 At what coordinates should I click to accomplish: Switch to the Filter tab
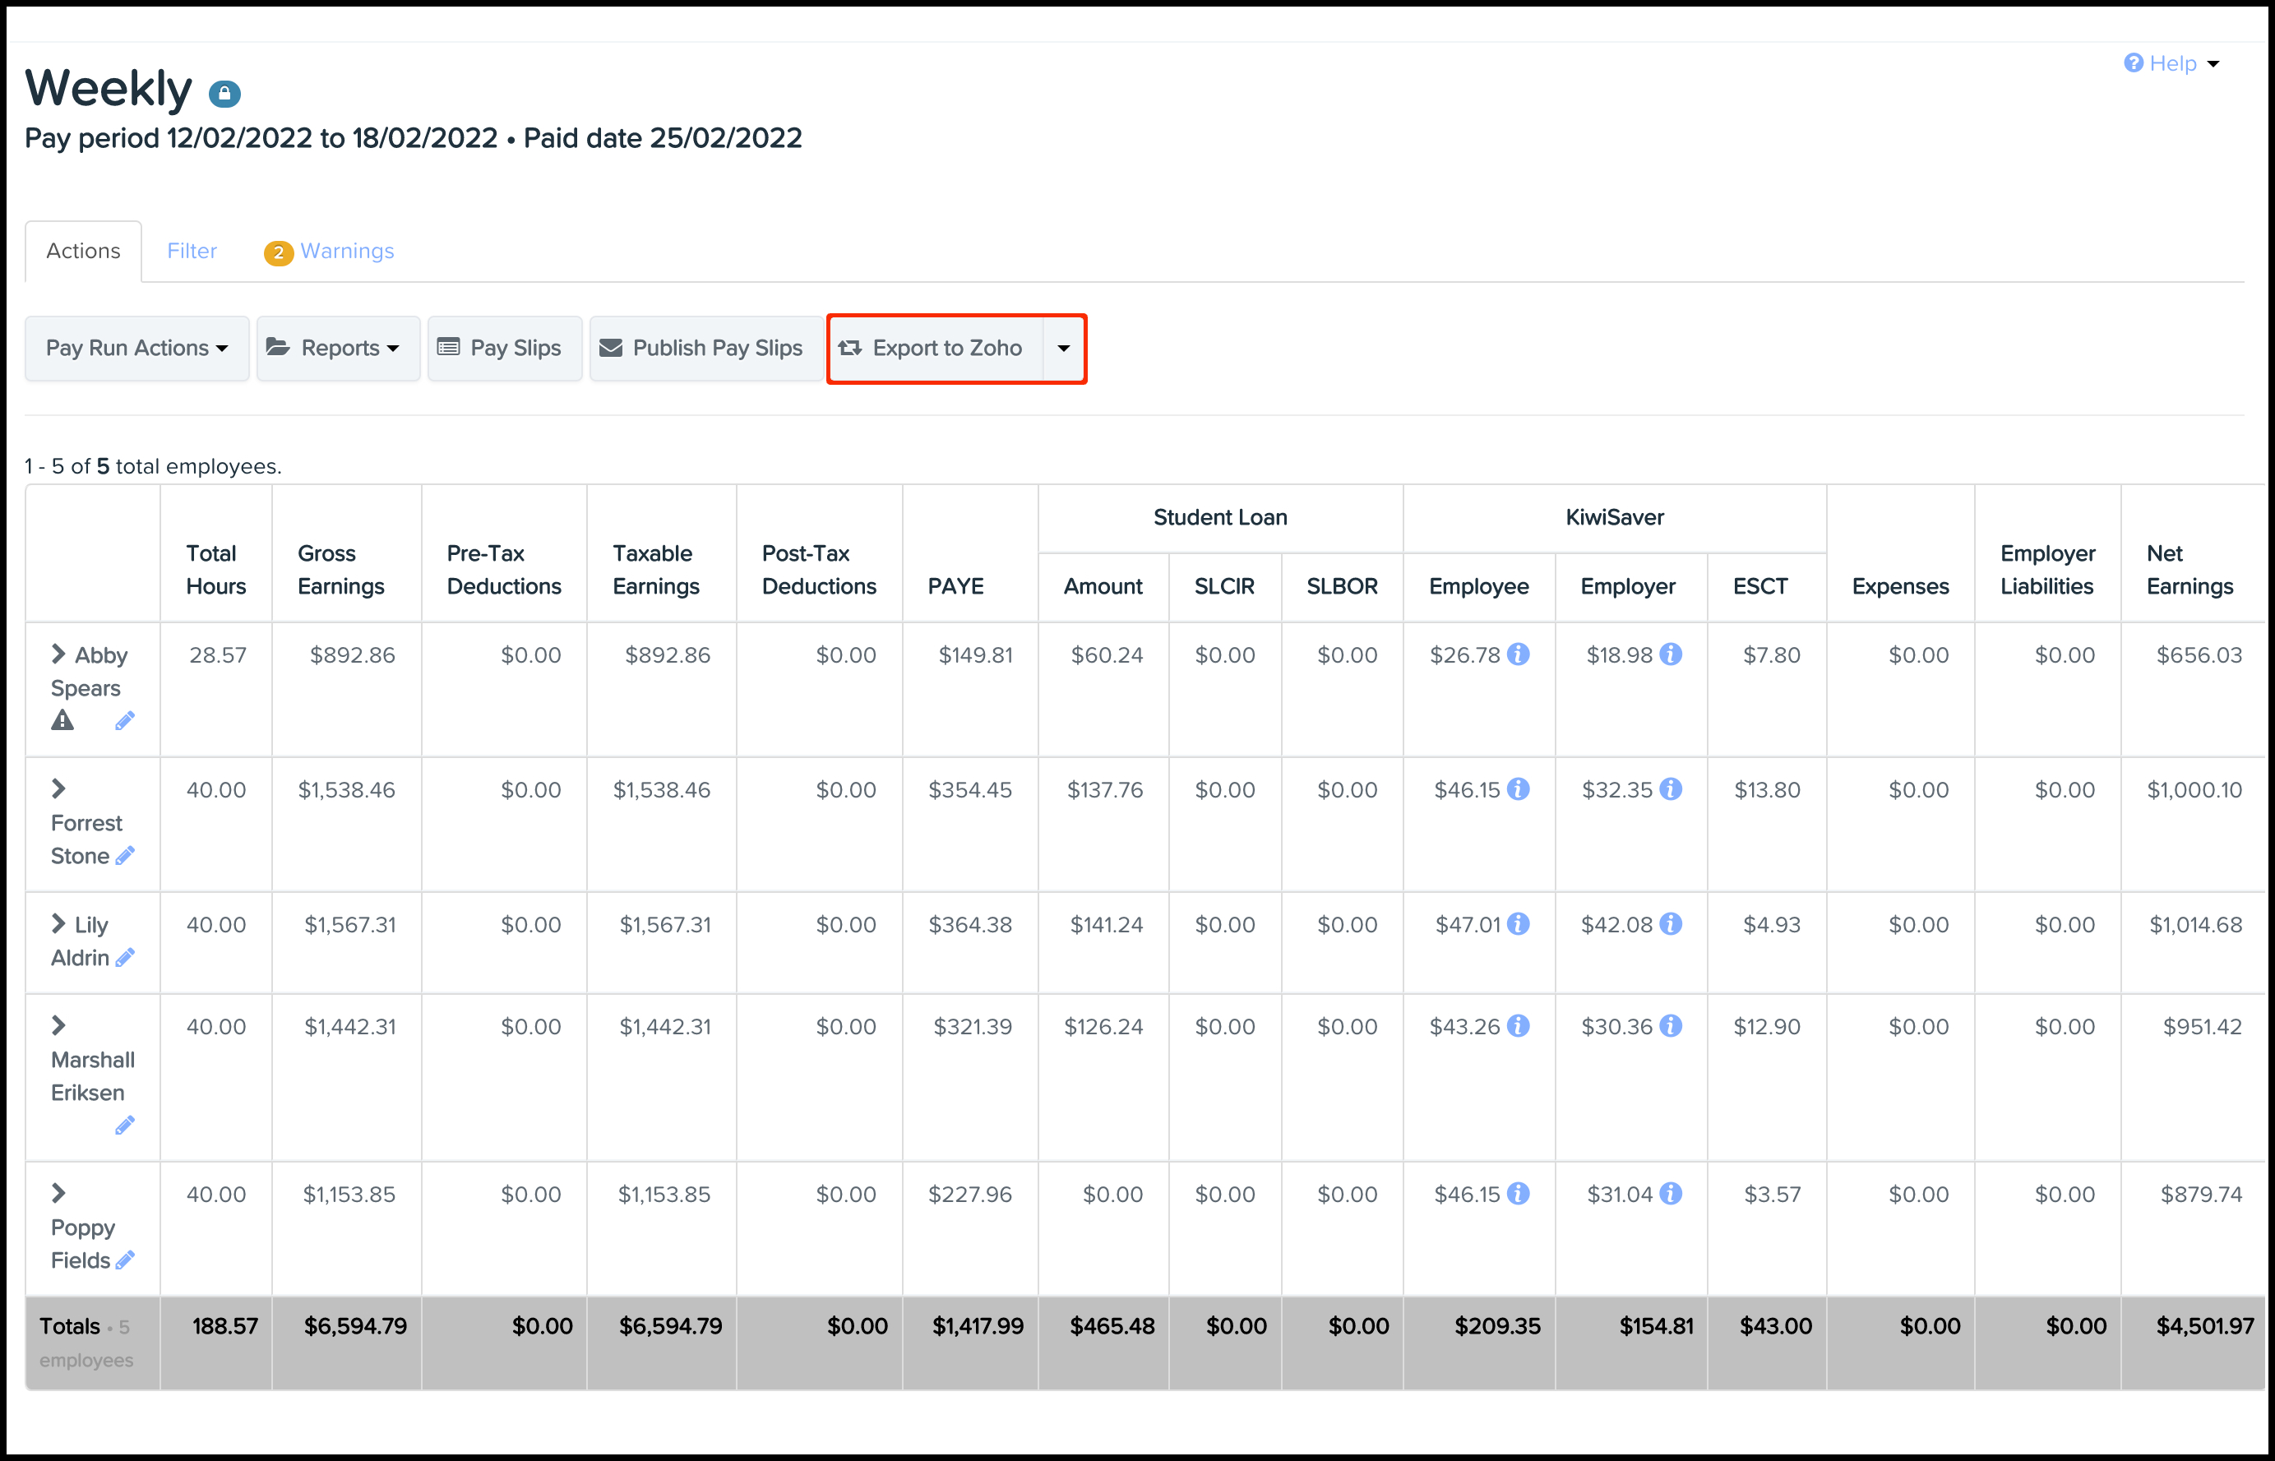pyautogui.click(x=192, y=252)
